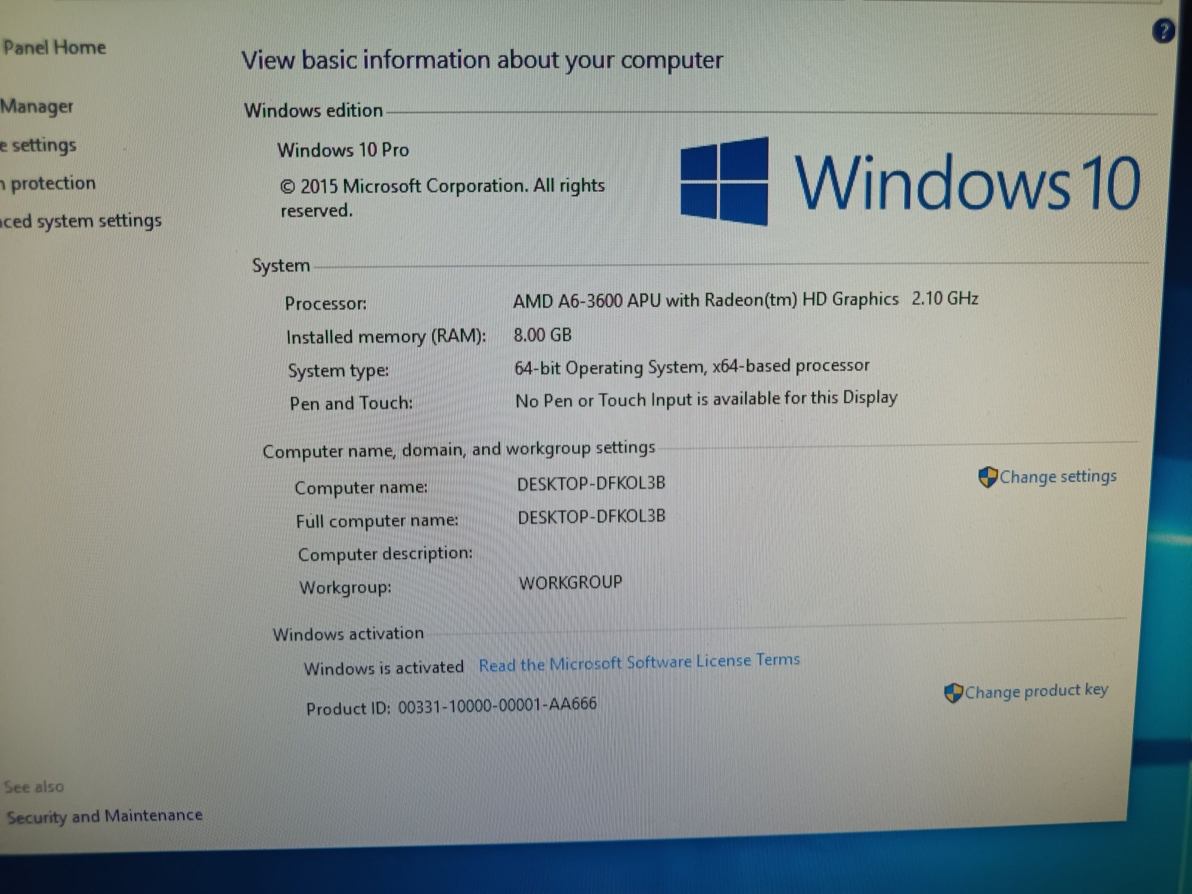Image resolution: width=1192 pixels, height=894 pixels.
Task: Open Remote settings in the sidebar
Action: (38, 145)
